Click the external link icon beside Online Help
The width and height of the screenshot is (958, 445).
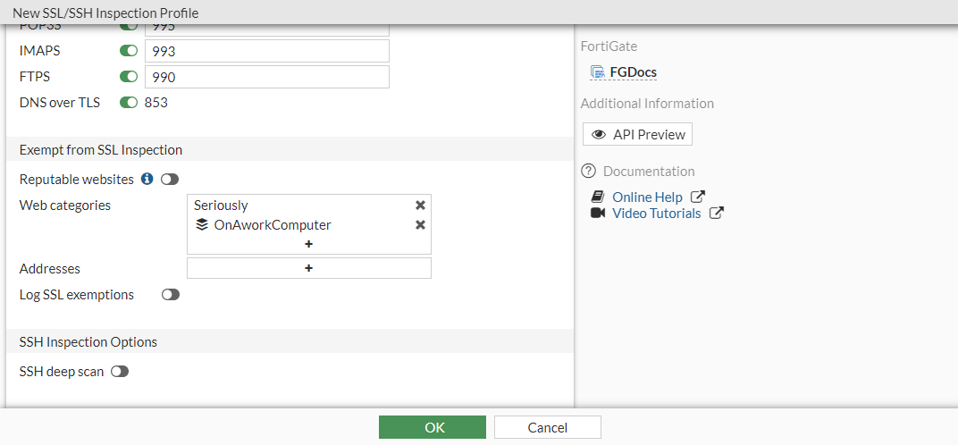coord(698,197)
